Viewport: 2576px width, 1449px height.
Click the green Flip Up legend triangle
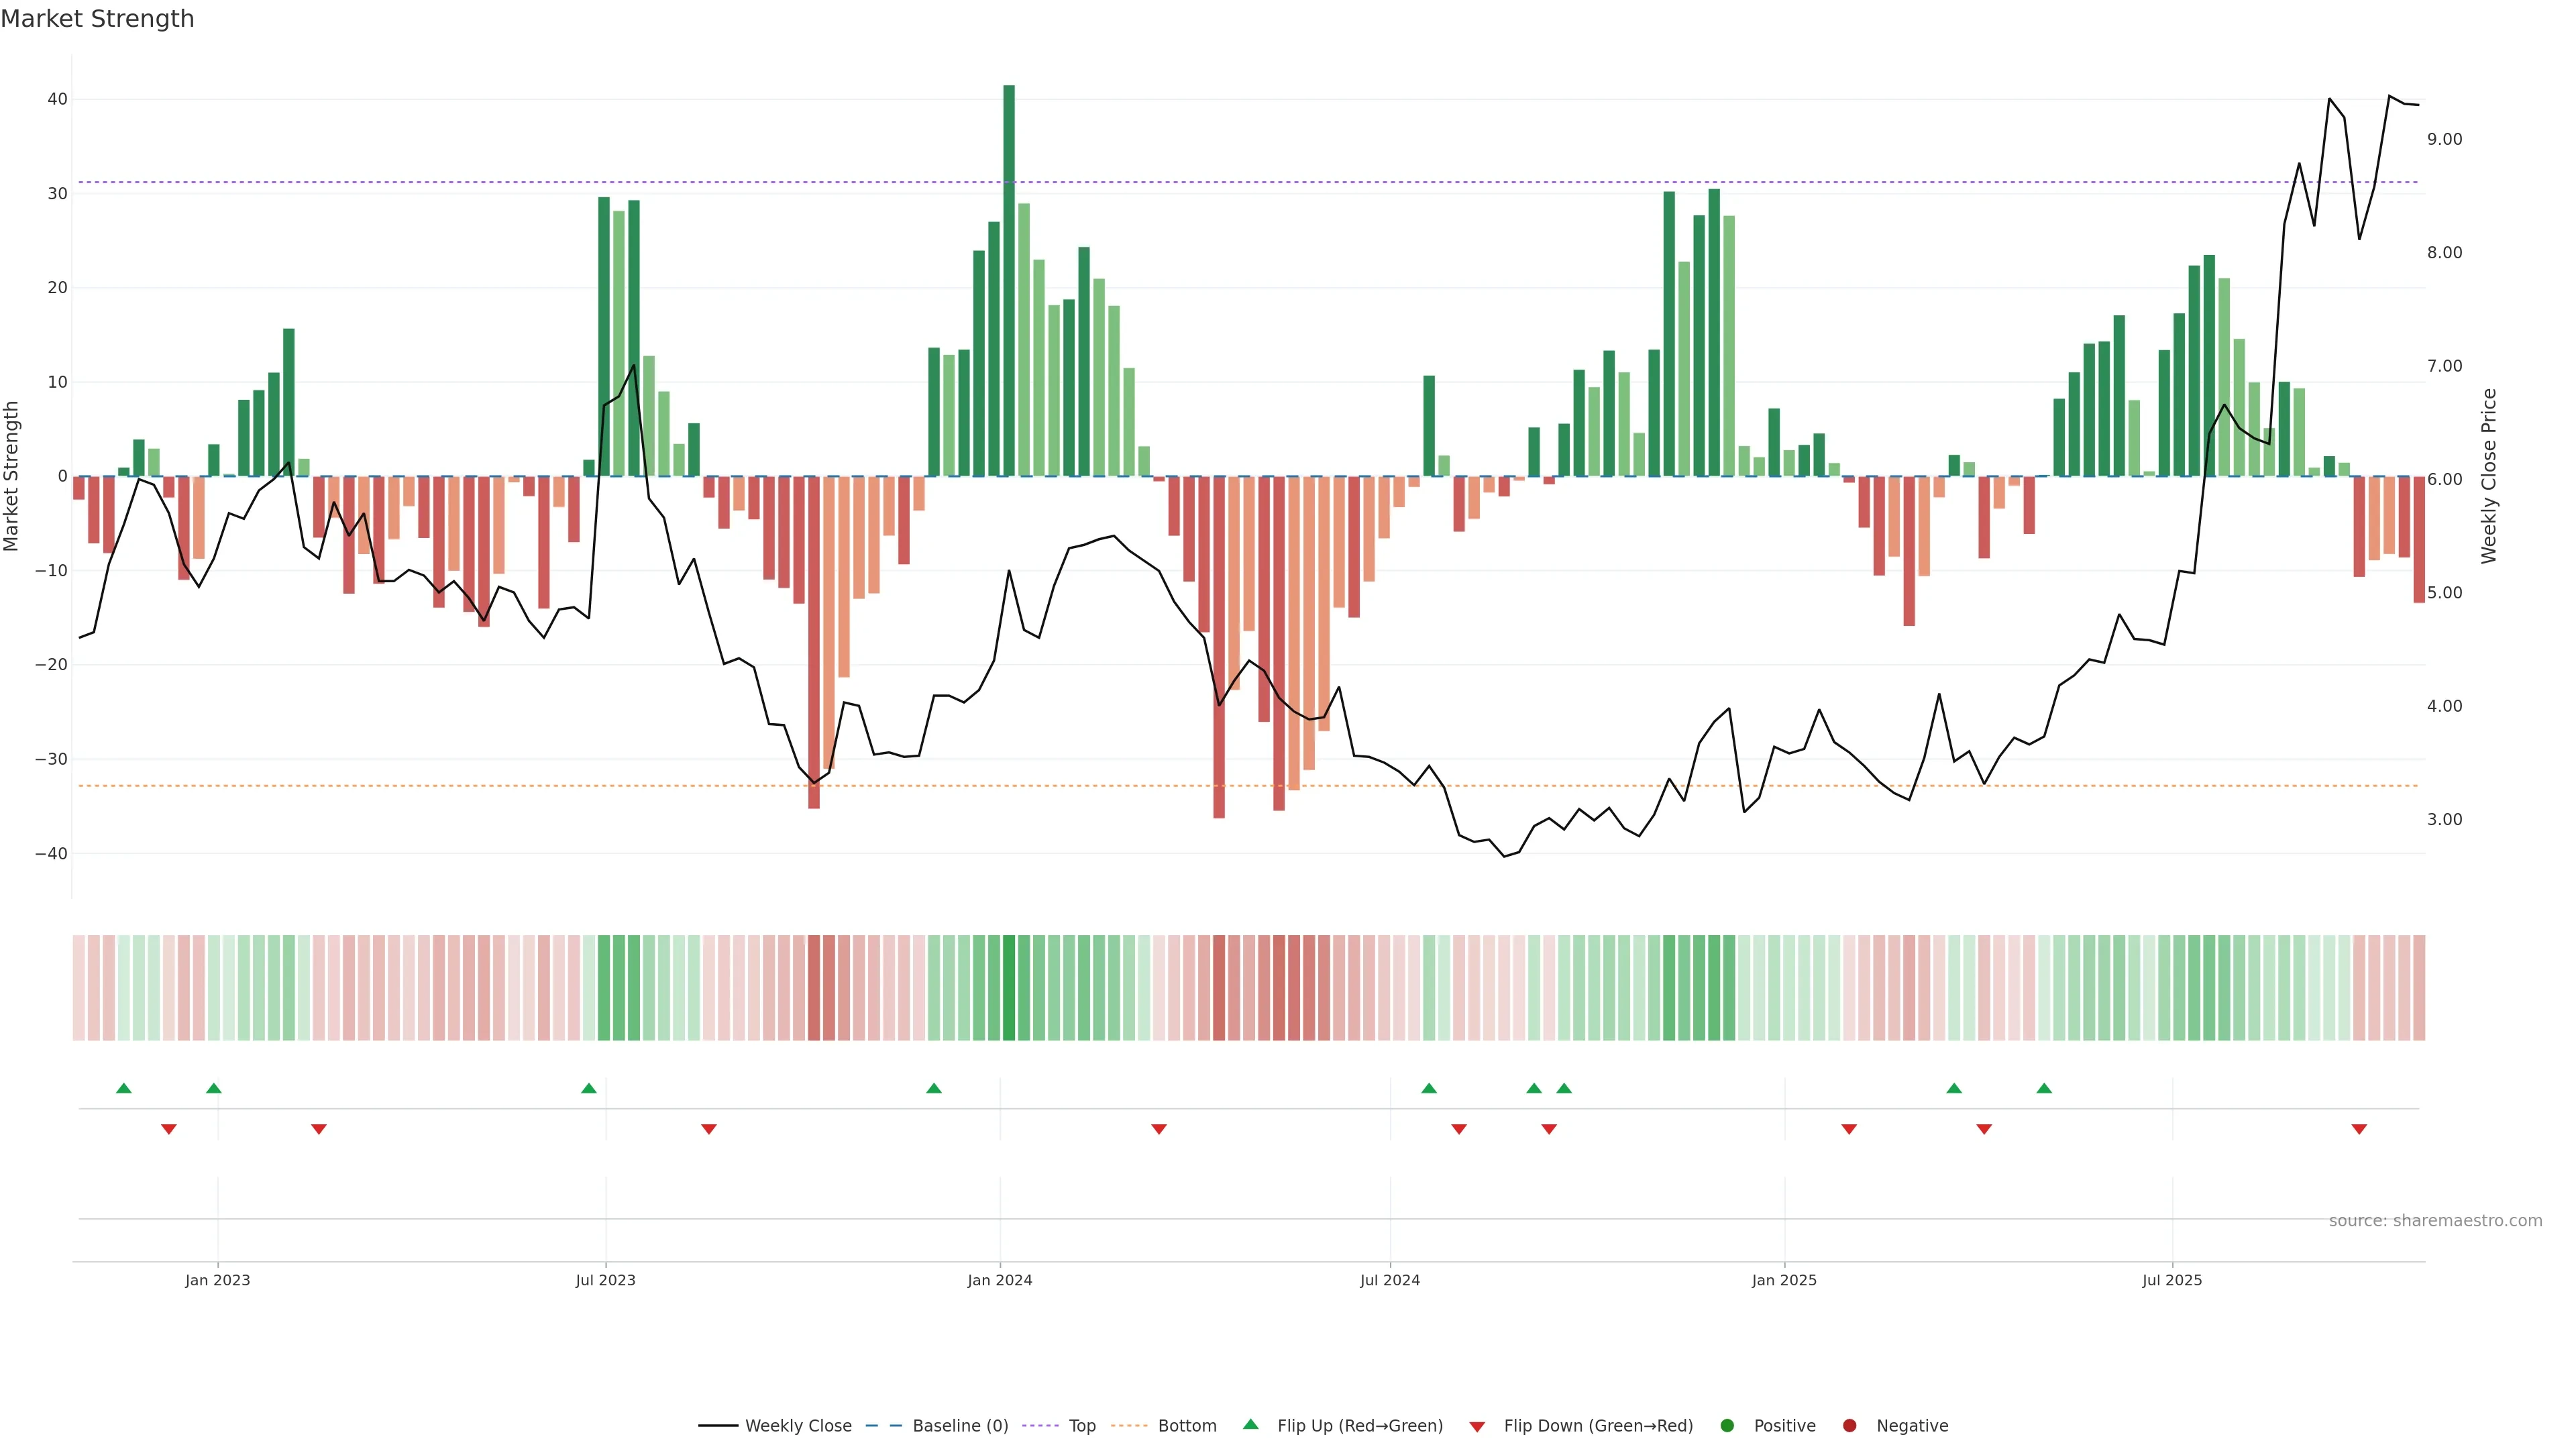click(x=1250, y=1424)
